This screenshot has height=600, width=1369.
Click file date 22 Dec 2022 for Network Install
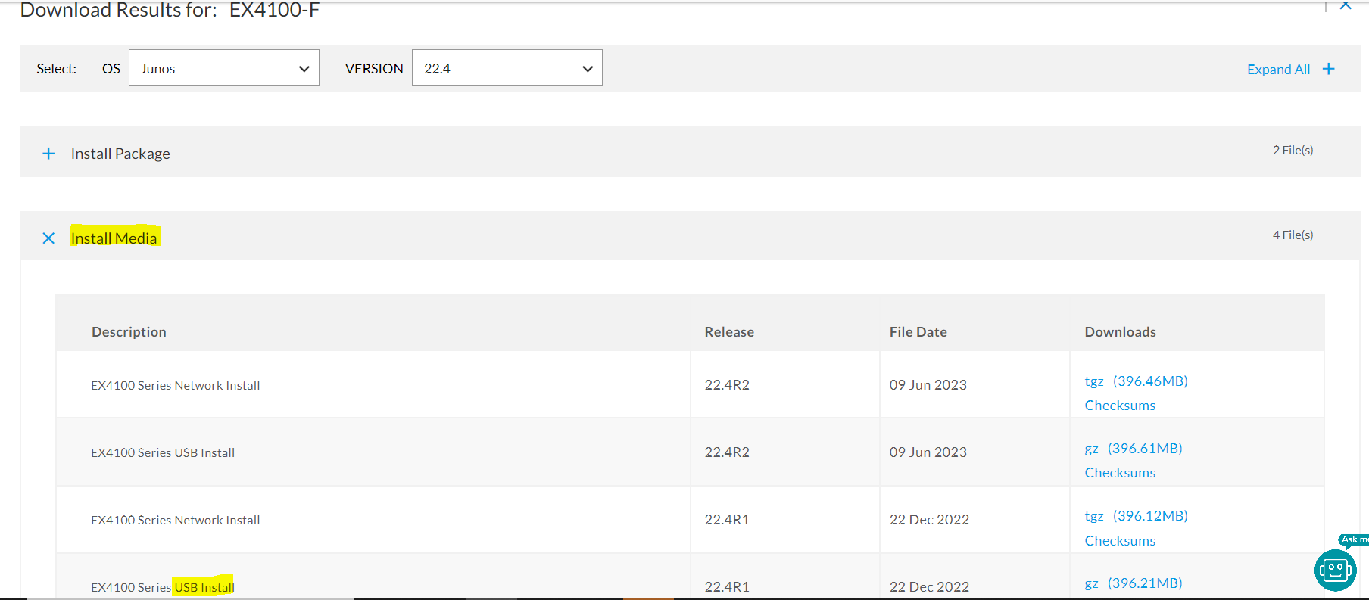click(929, 519)
